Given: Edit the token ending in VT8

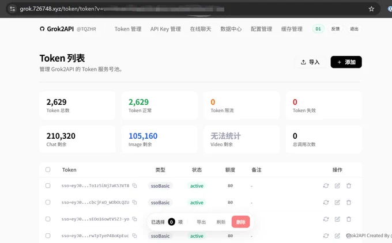Looking at the screenshot, I should click(337, 185).
